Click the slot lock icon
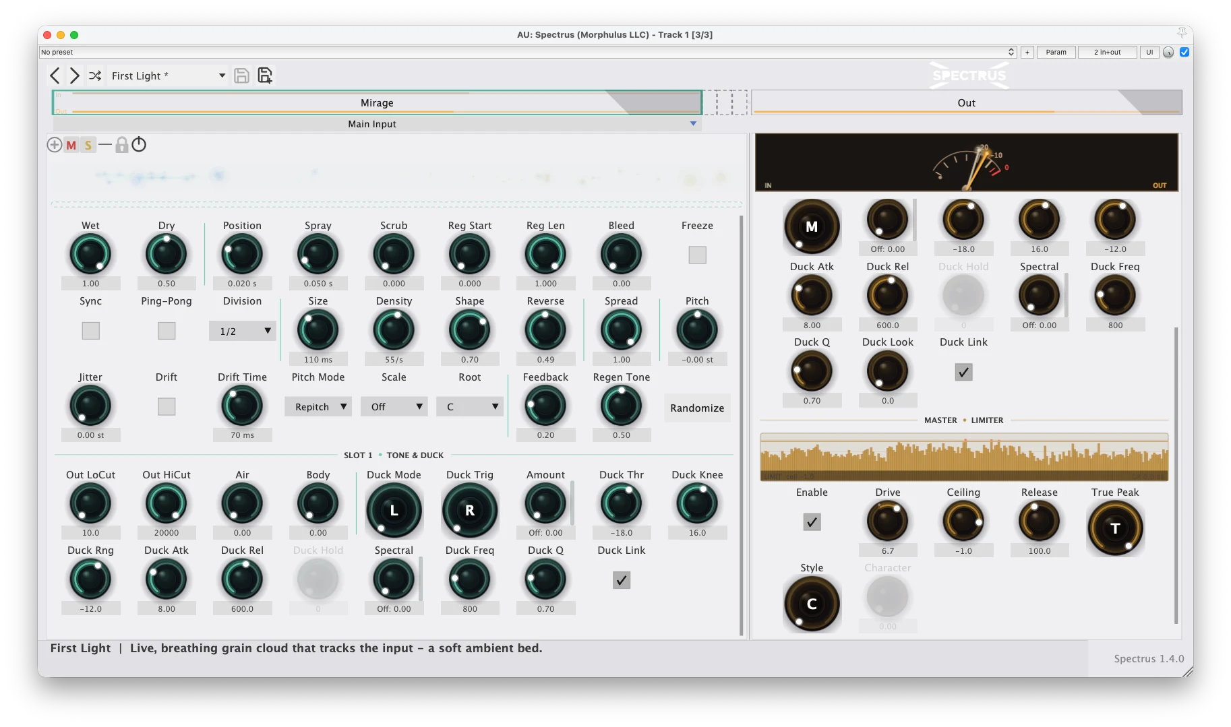 coord(121,145)
